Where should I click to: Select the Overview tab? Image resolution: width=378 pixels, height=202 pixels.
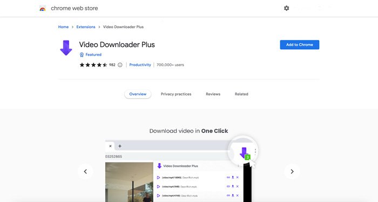point(138,94)
